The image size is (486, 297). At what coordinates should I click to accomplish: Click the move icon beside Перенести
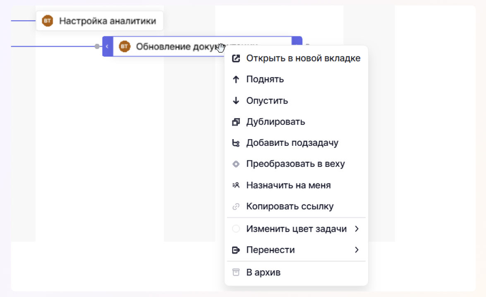tap(236, 250)
